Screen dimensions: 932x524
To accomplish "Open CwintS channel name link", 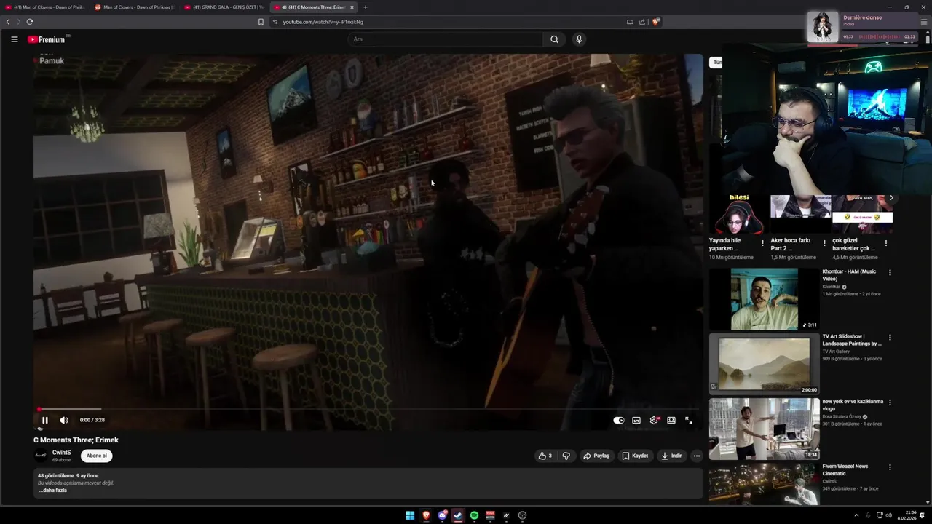I will pos(61,452).
